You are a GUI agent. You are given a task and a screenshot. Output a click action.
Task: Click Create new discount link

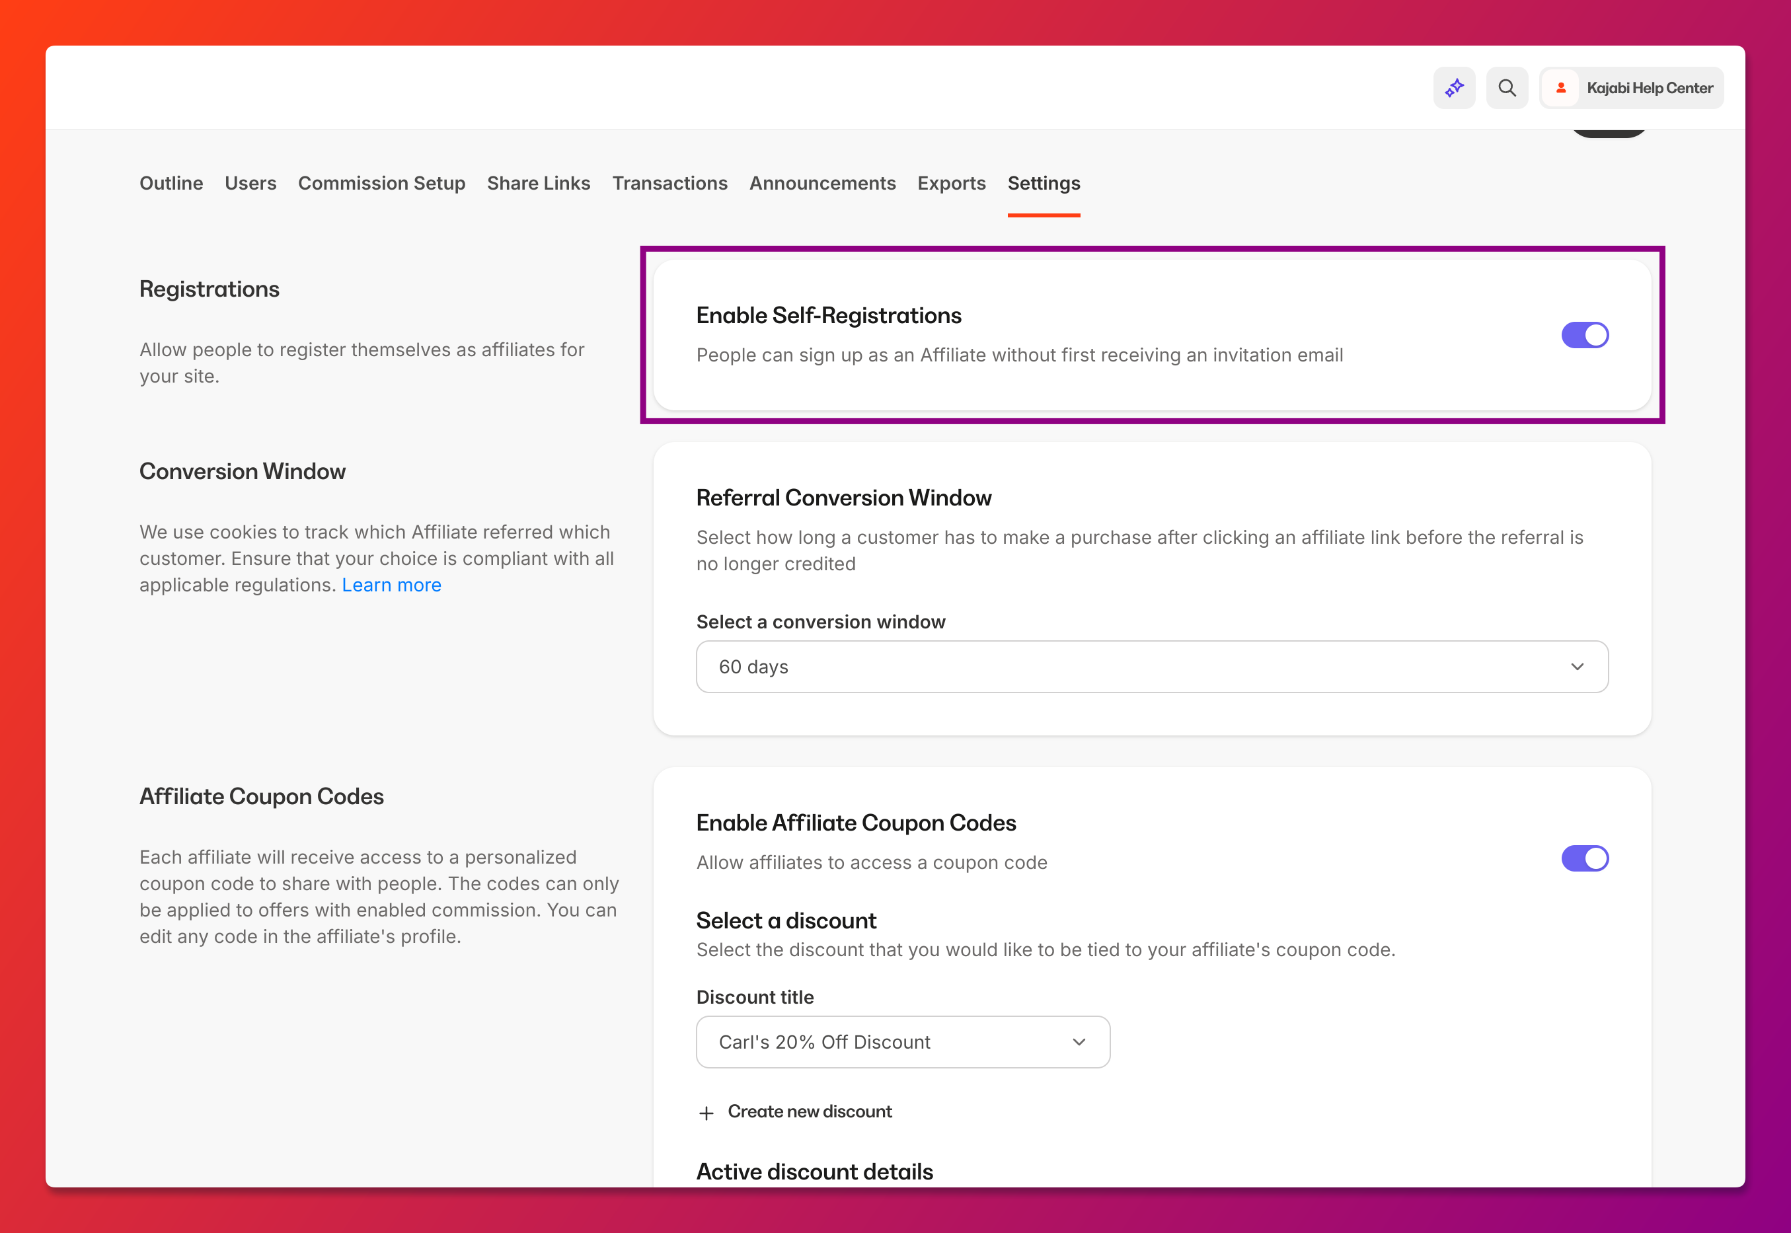point(810,1111)
